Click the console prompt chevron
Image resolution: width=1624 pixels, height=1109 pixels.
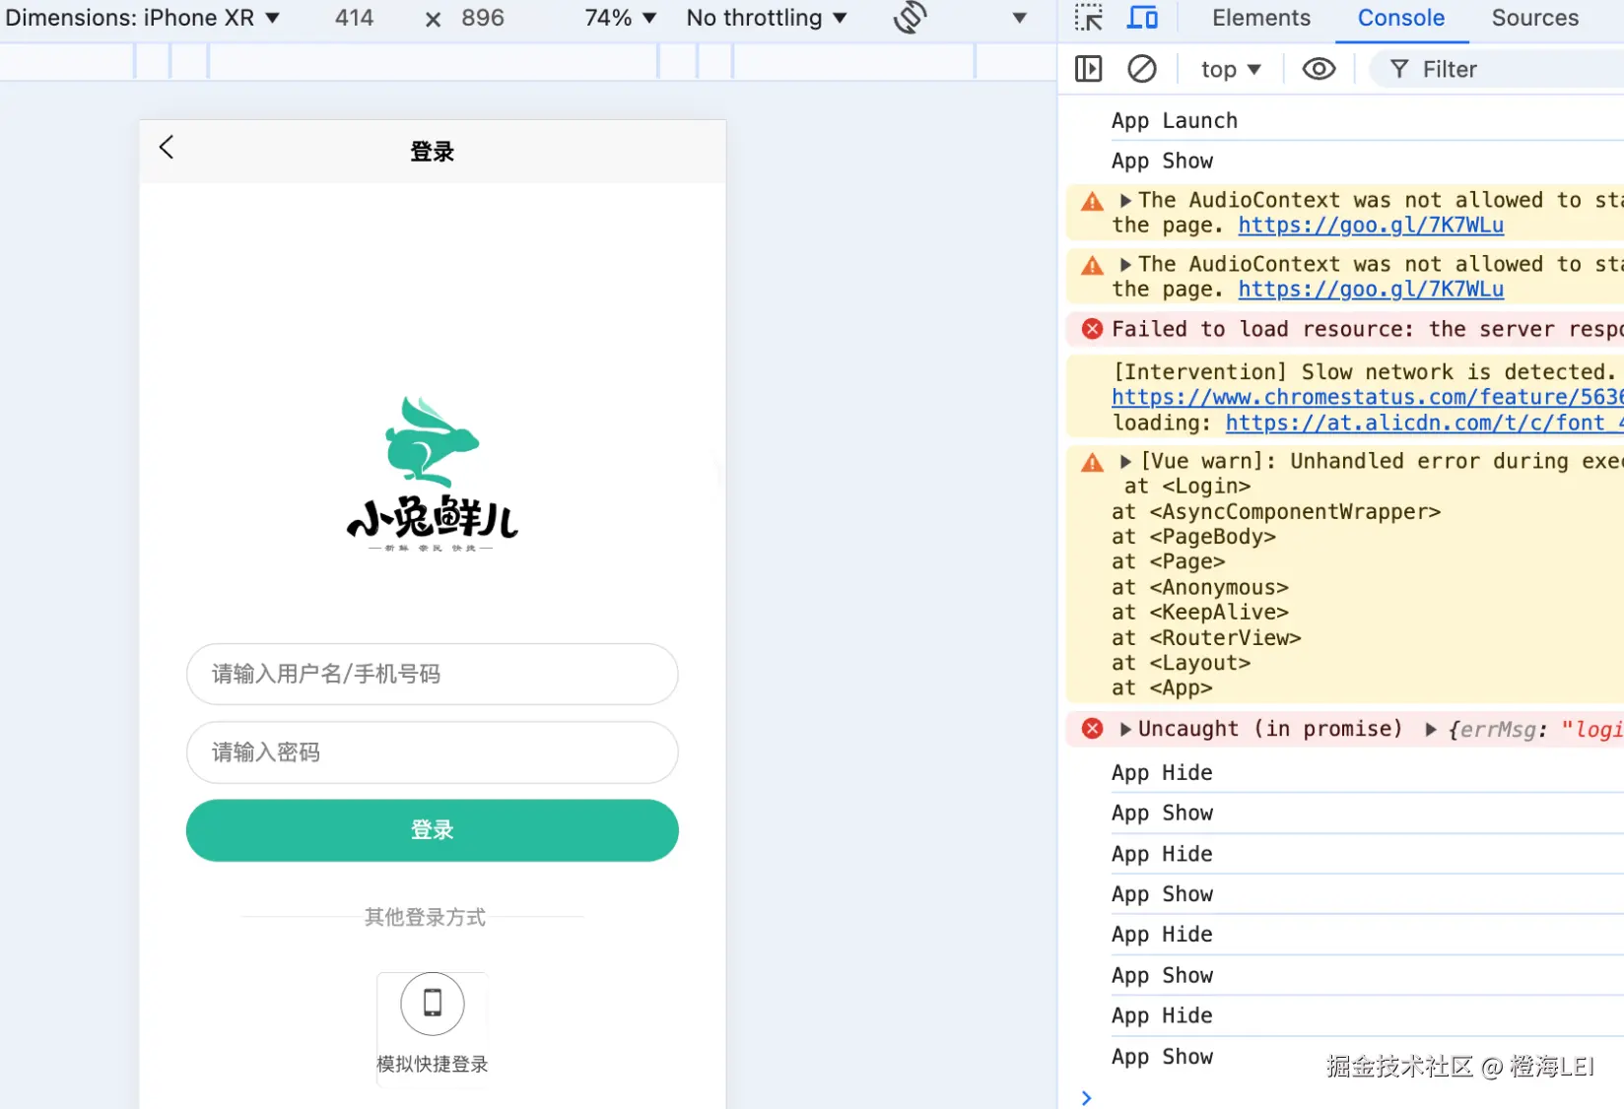1086,1097
